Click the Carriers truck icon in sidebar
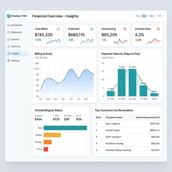The width and height of the screenshot is (172, 172). point(9,39)
